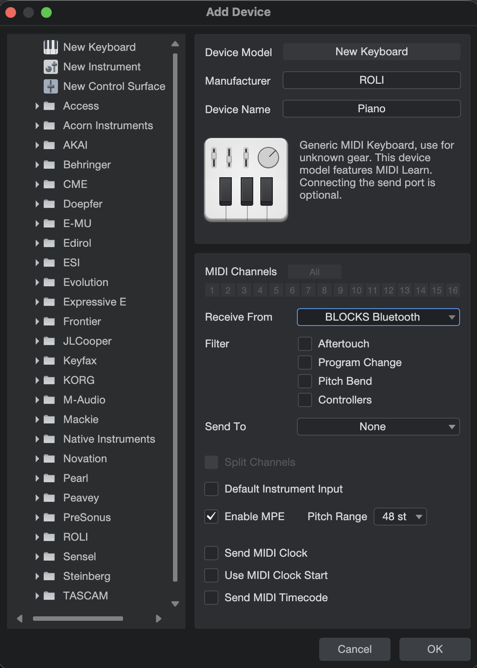The width and height of the screenshot is (477, 668).
Task: Click the Device Name field showing Piano
Action: 372,109
